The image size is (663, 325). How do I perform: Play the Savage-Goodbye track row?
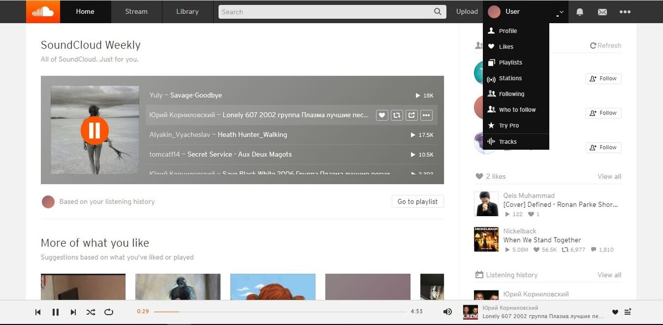pos(292,95)
